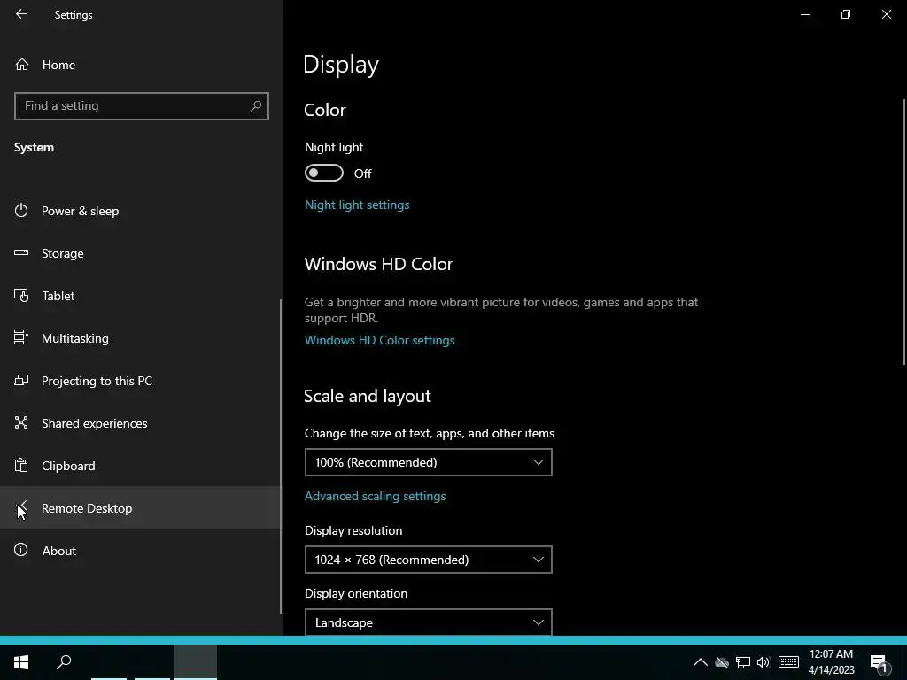
Task: Open Night light settings link
Action: click(357, 205)
